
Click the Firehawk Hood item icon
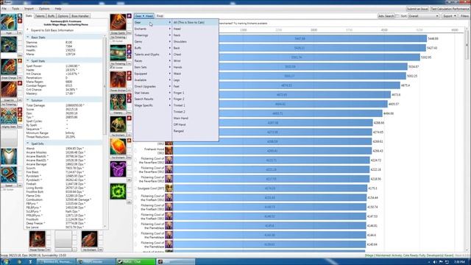point(169,151)
